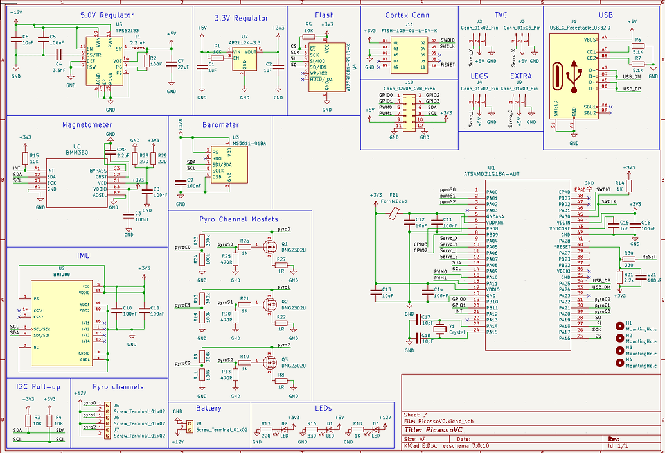
Task: Select the ATSAMD21G18A-AUT part label
Action: tap(492, 174)
